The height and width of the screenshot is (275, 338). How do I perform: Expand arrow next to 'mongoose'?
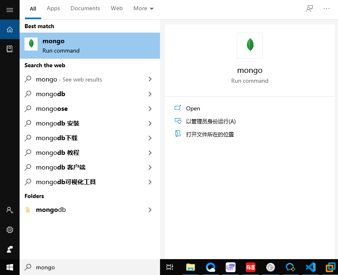(x=150, y=109)
